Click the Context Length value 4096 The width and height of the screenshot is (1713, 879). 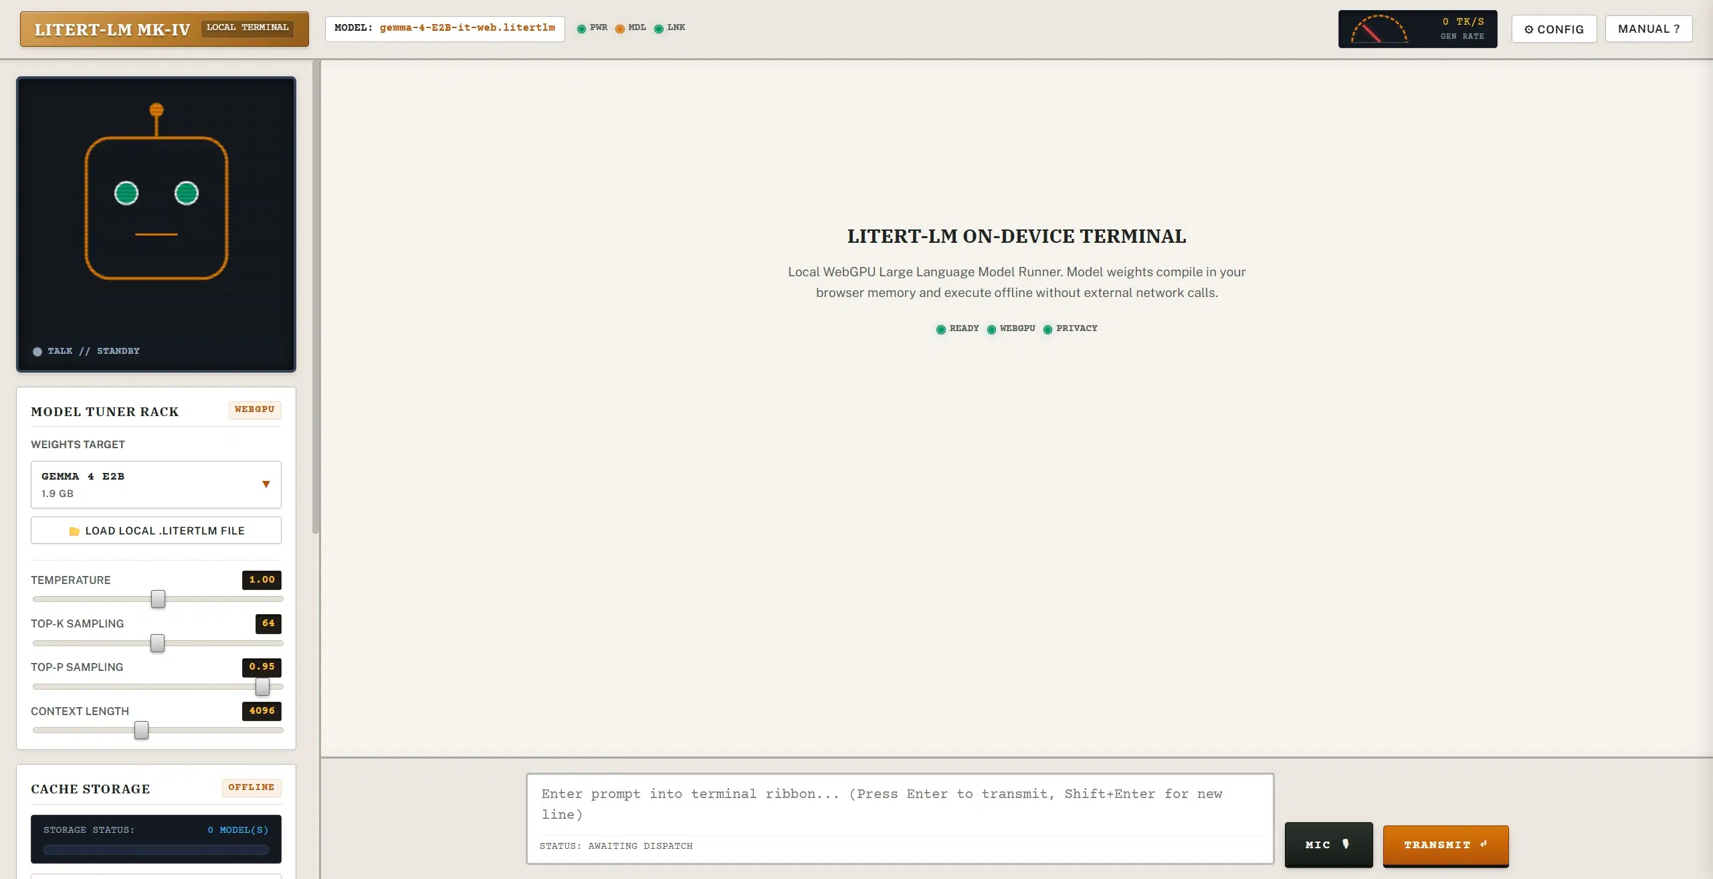(x=262, y=711)
